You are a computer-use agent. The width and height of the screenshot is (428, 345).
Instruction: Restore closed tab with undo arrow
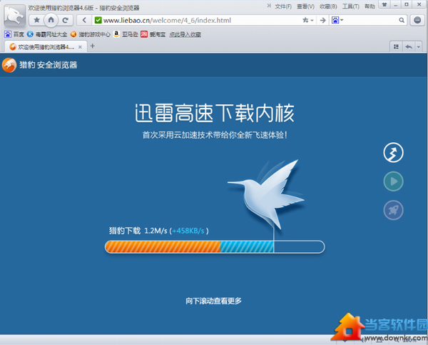pyautogui.click(x=409, y=47)
